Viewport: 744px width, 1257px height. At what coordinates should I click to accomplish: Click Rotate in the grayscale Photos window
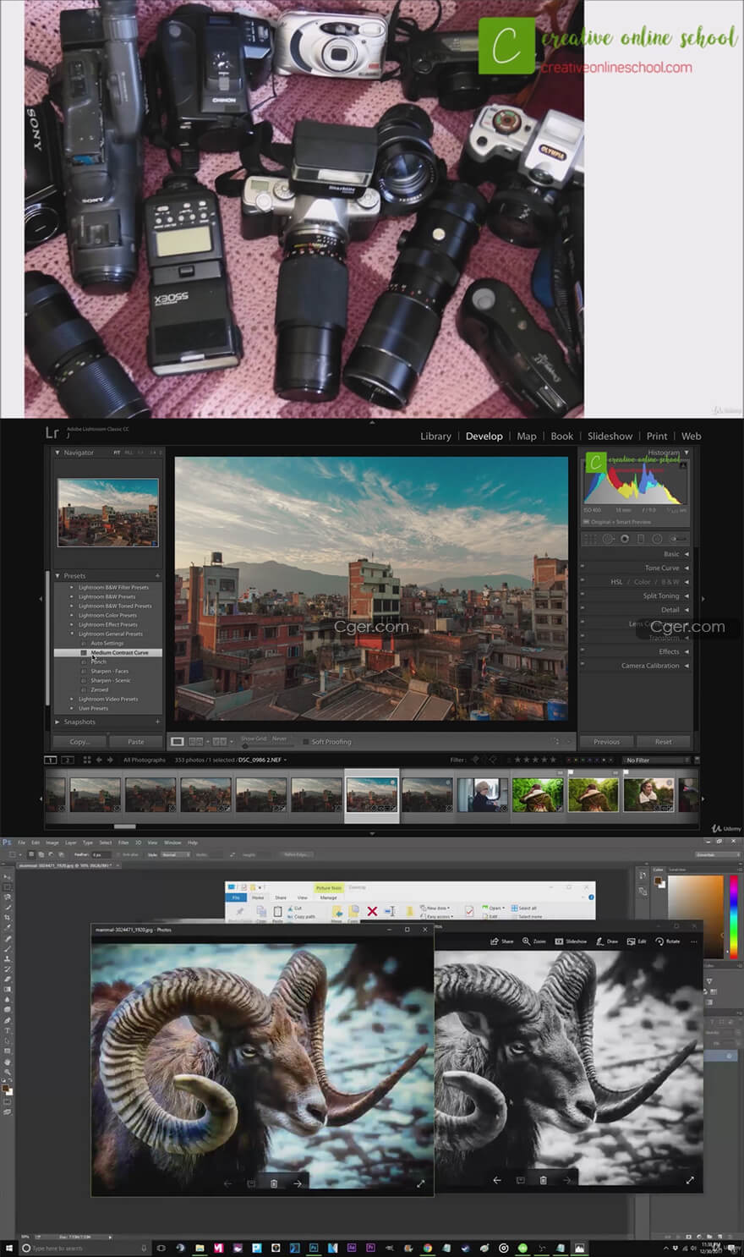coord(668,941)
